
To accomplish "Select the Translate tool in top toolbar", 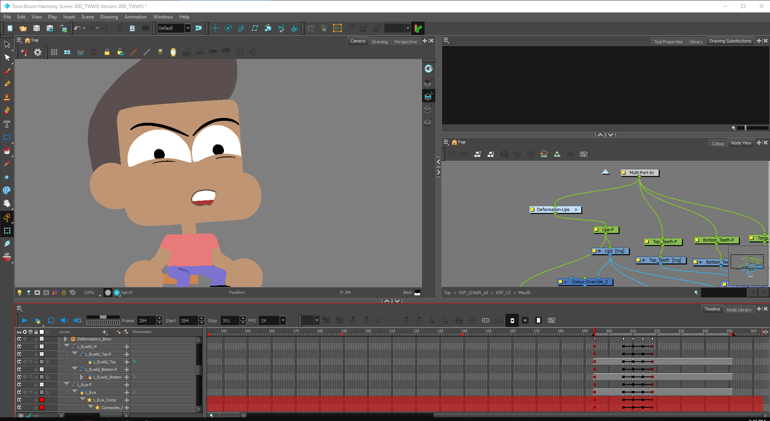I will click(215, 28).
